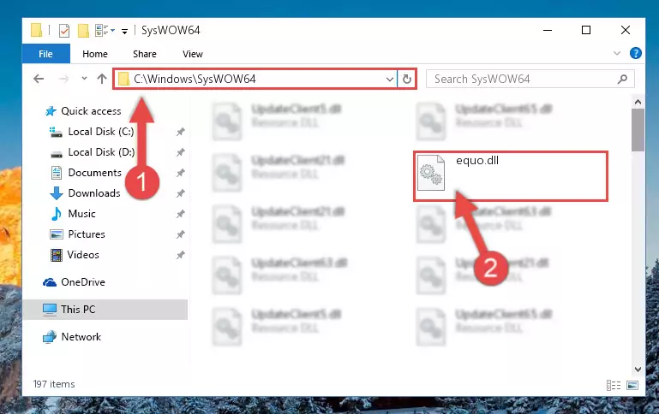Click the vertical scrollbar thumb
Viewport: 659px width, 414px height.
638,130
